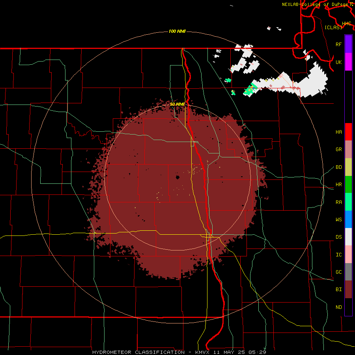The image size is (355, 355).
Task: Click the 50 NMI range ring label
Action: [x=177, y=104]
